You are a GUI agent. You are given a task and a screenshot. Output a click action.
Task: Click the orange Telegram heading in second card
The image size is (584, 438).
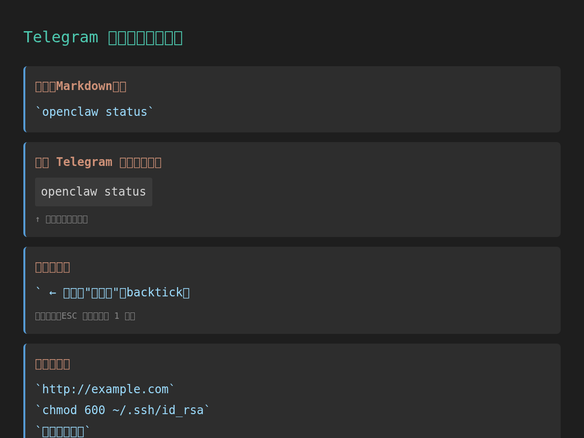tap(98, 162)
